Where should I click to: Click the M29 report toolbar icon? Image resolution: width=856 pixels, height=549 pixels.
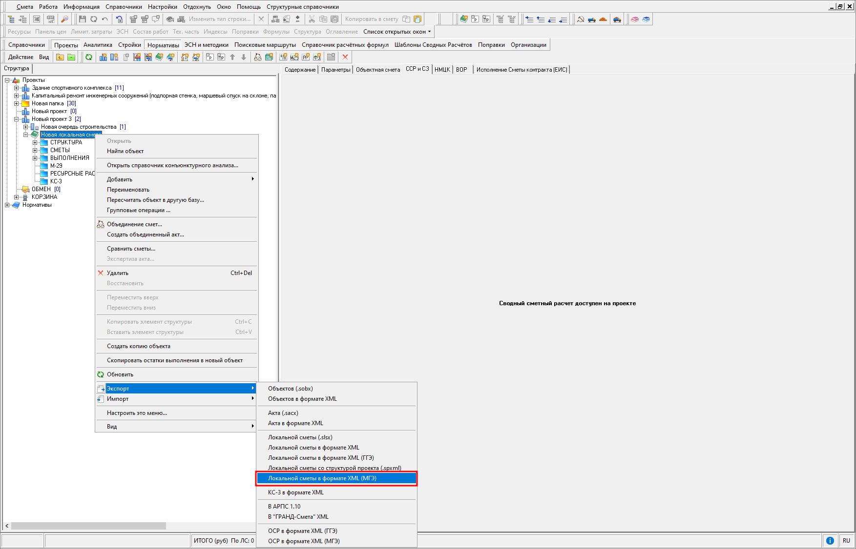[x=294, y=57]
